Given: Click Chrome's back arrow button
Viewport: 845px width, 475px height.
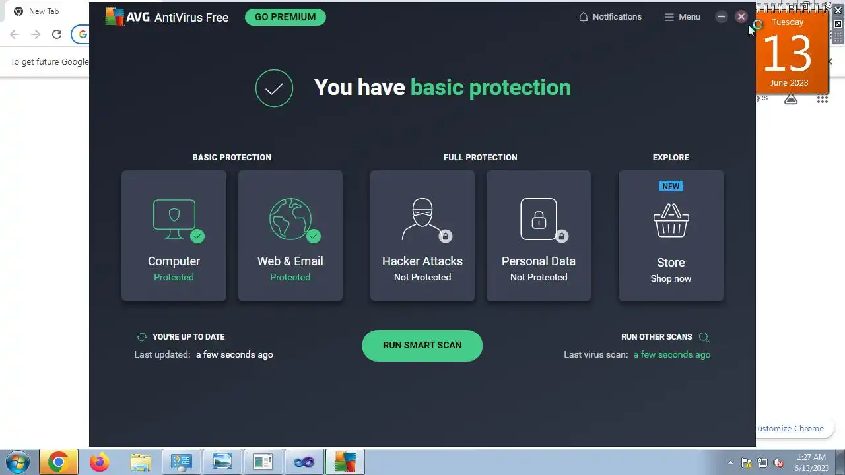Looking at the screenshot, I should point(15,34).
